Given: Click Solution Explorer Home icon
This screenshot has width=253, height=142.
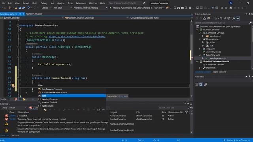Looking at the screenshot, I should (x=204, y=19).
